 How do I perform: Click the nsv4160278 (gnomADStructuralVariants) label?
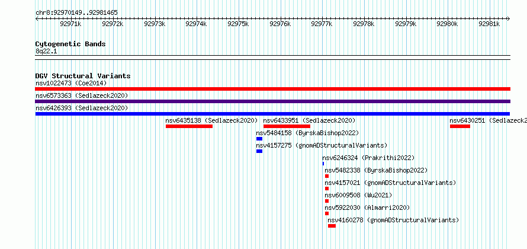393,220
